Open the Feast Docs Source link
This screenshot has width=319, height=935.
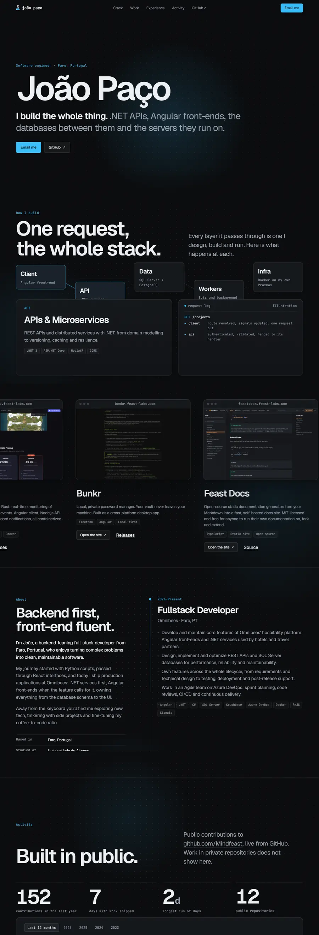(x=251, y=547)
